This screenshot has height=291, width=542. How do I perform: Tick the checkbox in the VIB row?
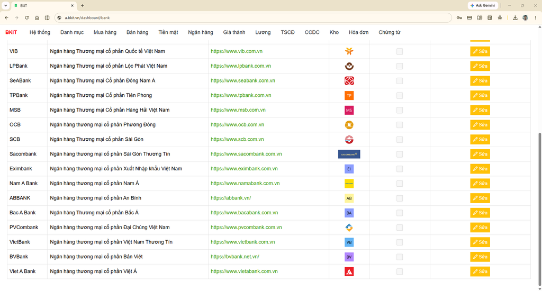pos(400,51)
